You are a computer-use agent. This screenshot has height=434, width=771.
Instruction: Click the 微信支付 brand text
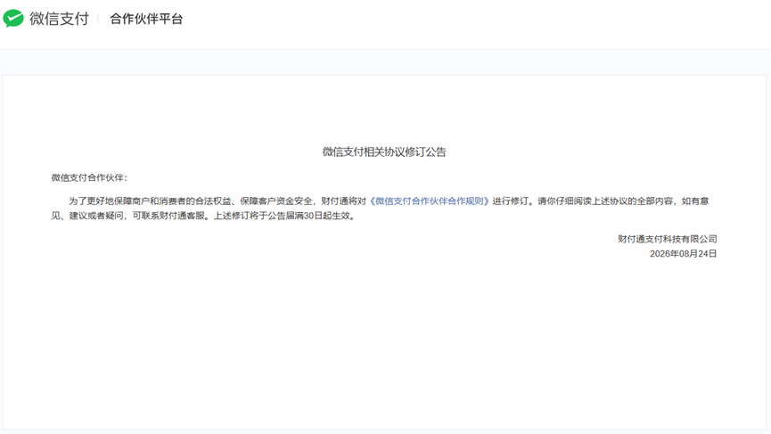click(x=59, y=19)
